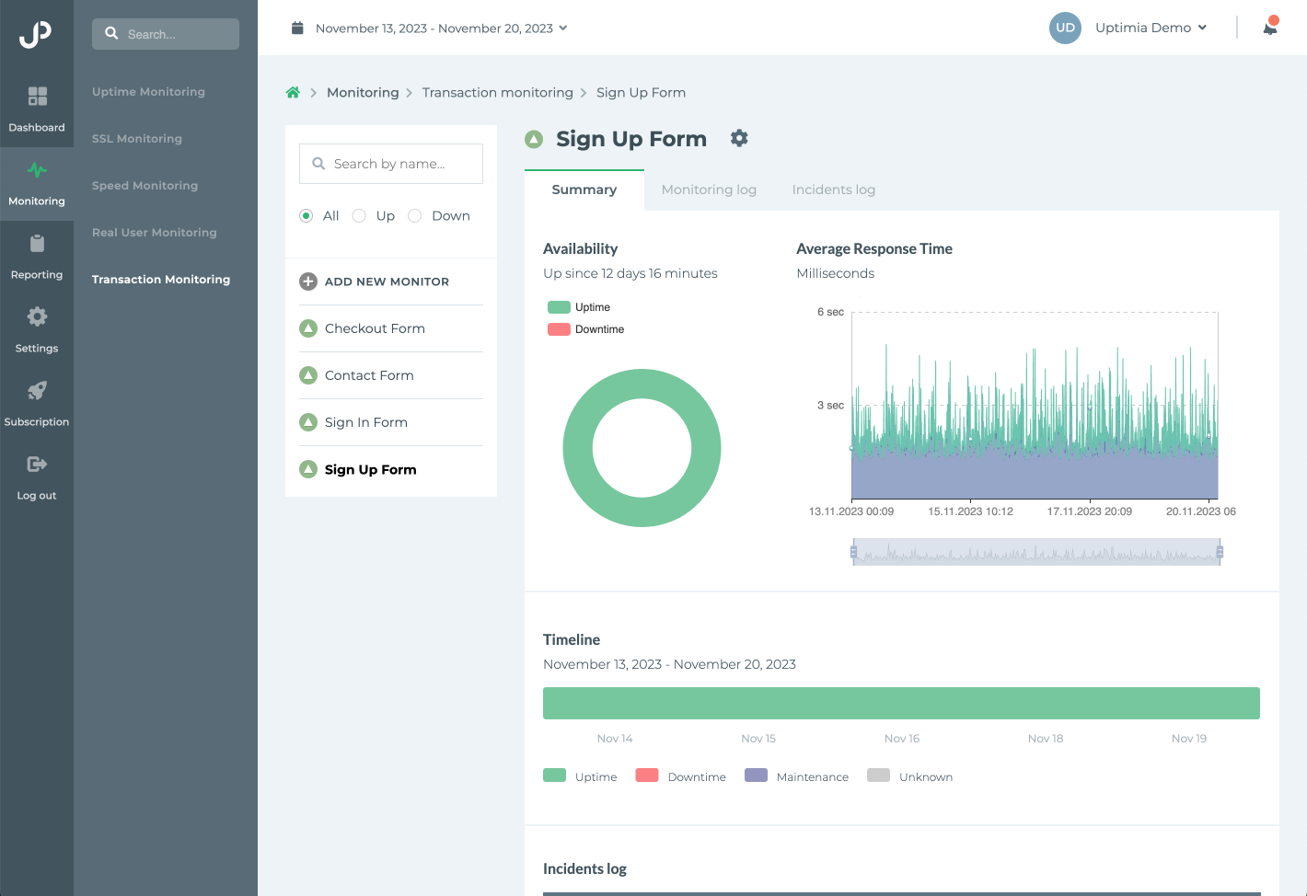Switch to the Monitoring log tab

click(x=709, y=190)
